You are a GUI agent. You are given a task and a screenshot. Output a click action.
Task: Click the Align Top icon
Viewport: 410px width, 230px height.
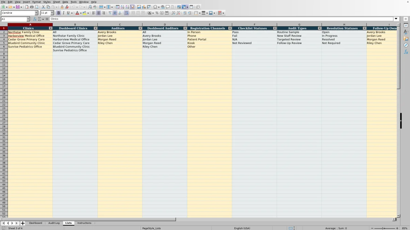pyautogui.click(x=110, y=13)
